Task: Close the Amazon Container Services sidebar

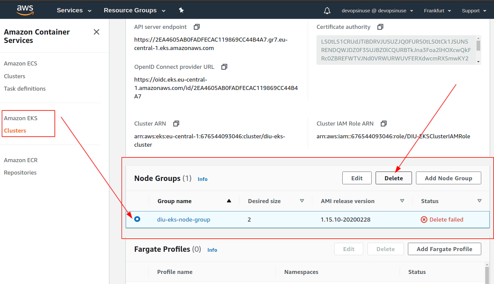Action: coord(97,32)
